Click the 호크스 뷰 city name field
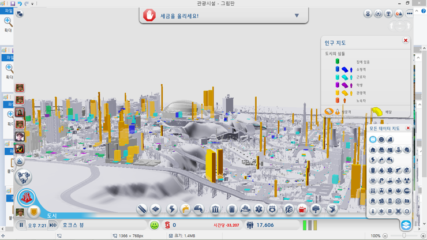Screen dimensions: 427x240 tap(103, 225)
